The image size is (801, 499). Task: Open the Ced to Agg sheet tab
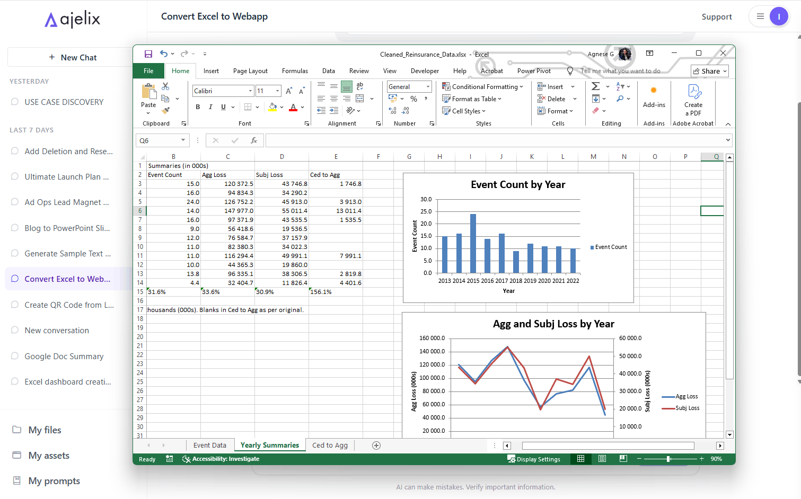(x=330, y=445)
